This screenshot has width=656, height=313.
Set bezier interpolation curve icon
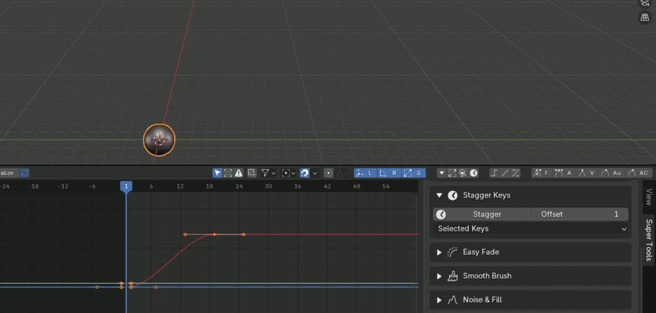[x=516, y=173]
